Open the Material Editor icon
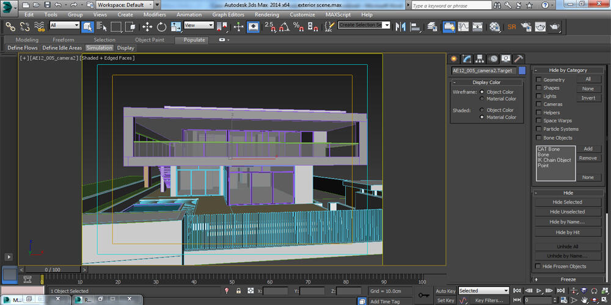611x305 pixels. [495, 27]
